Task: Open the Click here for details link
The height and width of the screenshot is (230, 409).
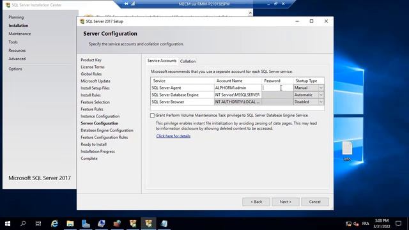Action: pyautogui.click(x=173, y=136)
